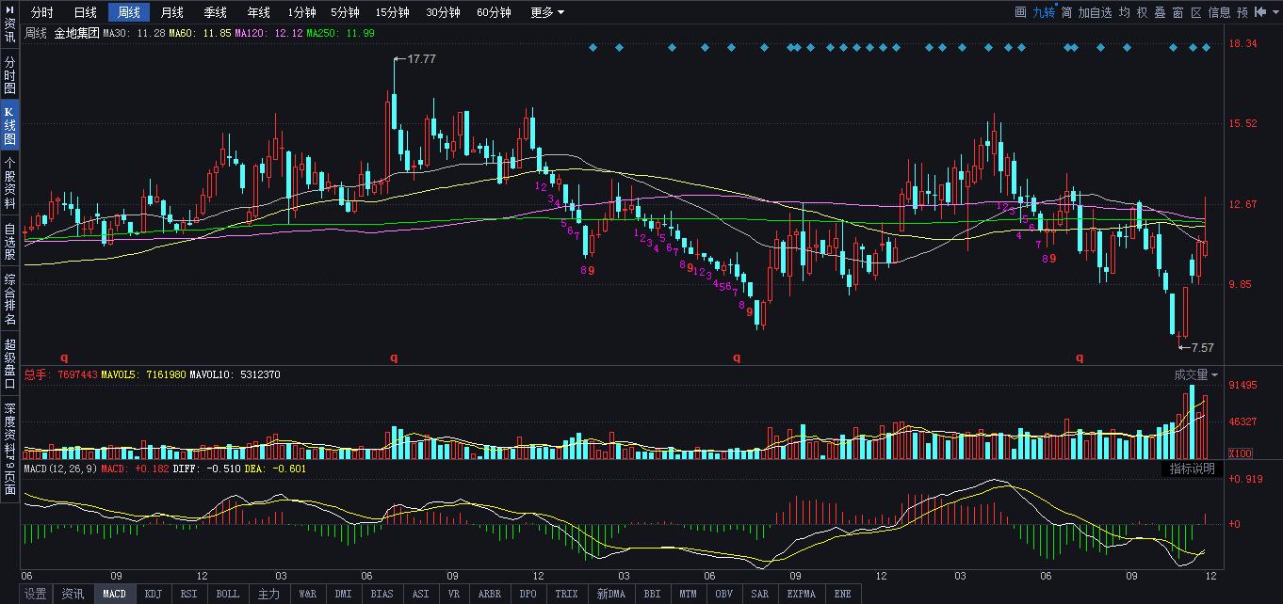Switch to the 日线 daily chart tab
Screen dimensions: 1283x604
pos(85,12)
